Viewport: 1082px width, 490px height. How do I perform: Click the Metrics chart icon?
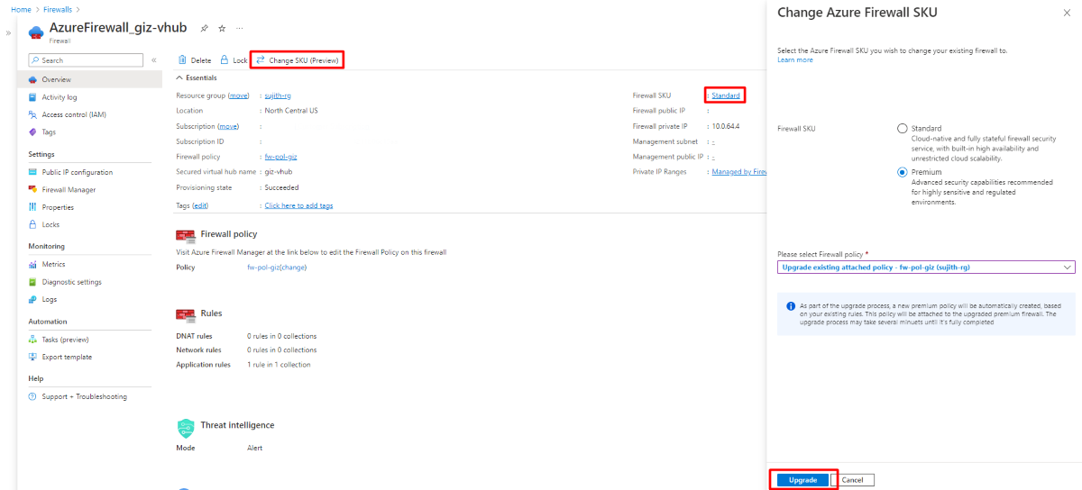click(x=33, y=265)
